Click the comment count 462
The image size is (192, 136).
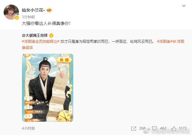click(x=163, y=128)
